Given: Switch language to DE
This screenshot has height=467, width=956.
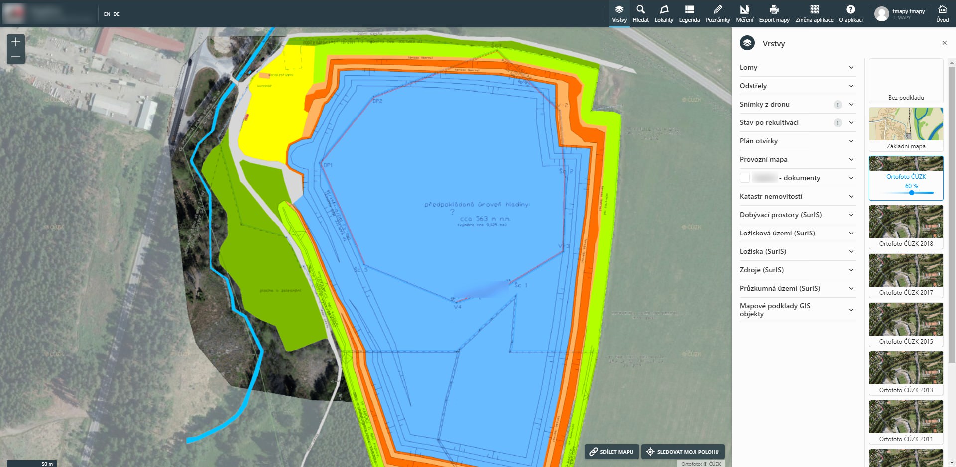Looking at the screenshot, I should click(x=116, y=14).
